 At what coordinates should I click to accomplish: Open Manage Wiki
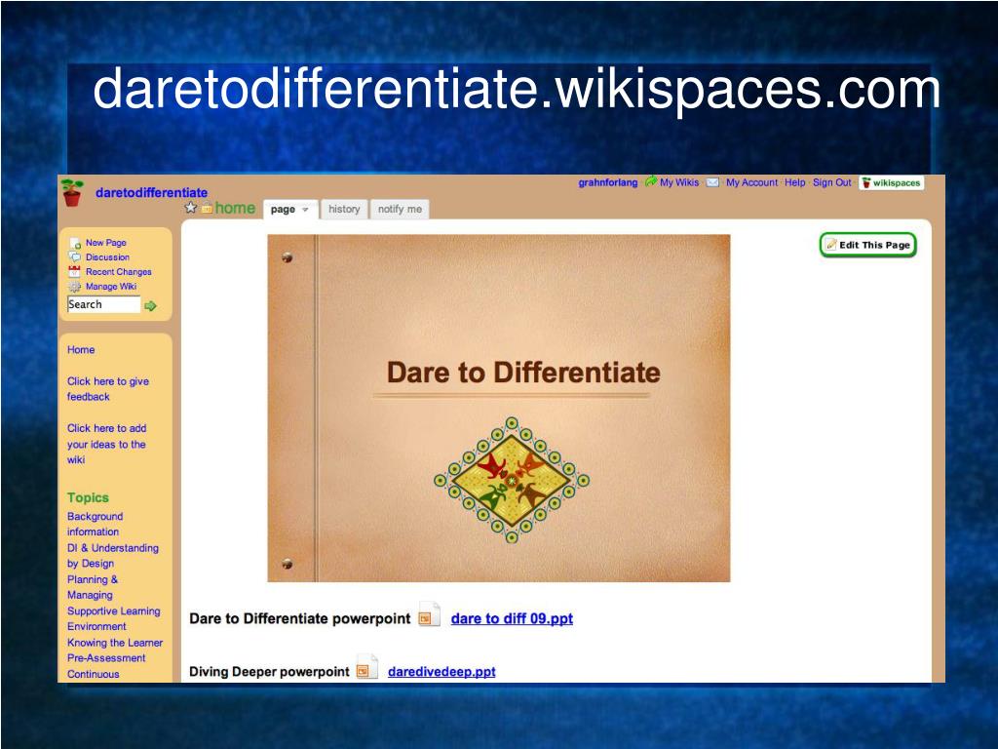(x=111, y=287)
